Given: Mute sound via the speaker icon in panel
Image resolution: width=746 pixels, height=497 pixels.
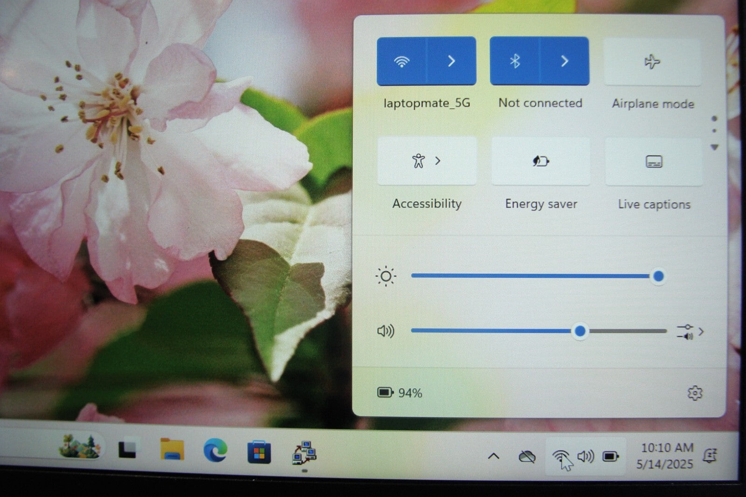Looking at the screenshot, I should click(386, 331).
